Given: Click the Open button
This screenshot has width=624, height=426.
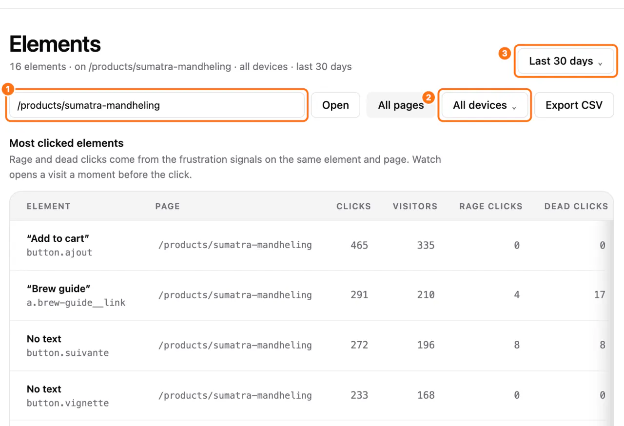Looking at the screenshot, I should click(335, 105).
